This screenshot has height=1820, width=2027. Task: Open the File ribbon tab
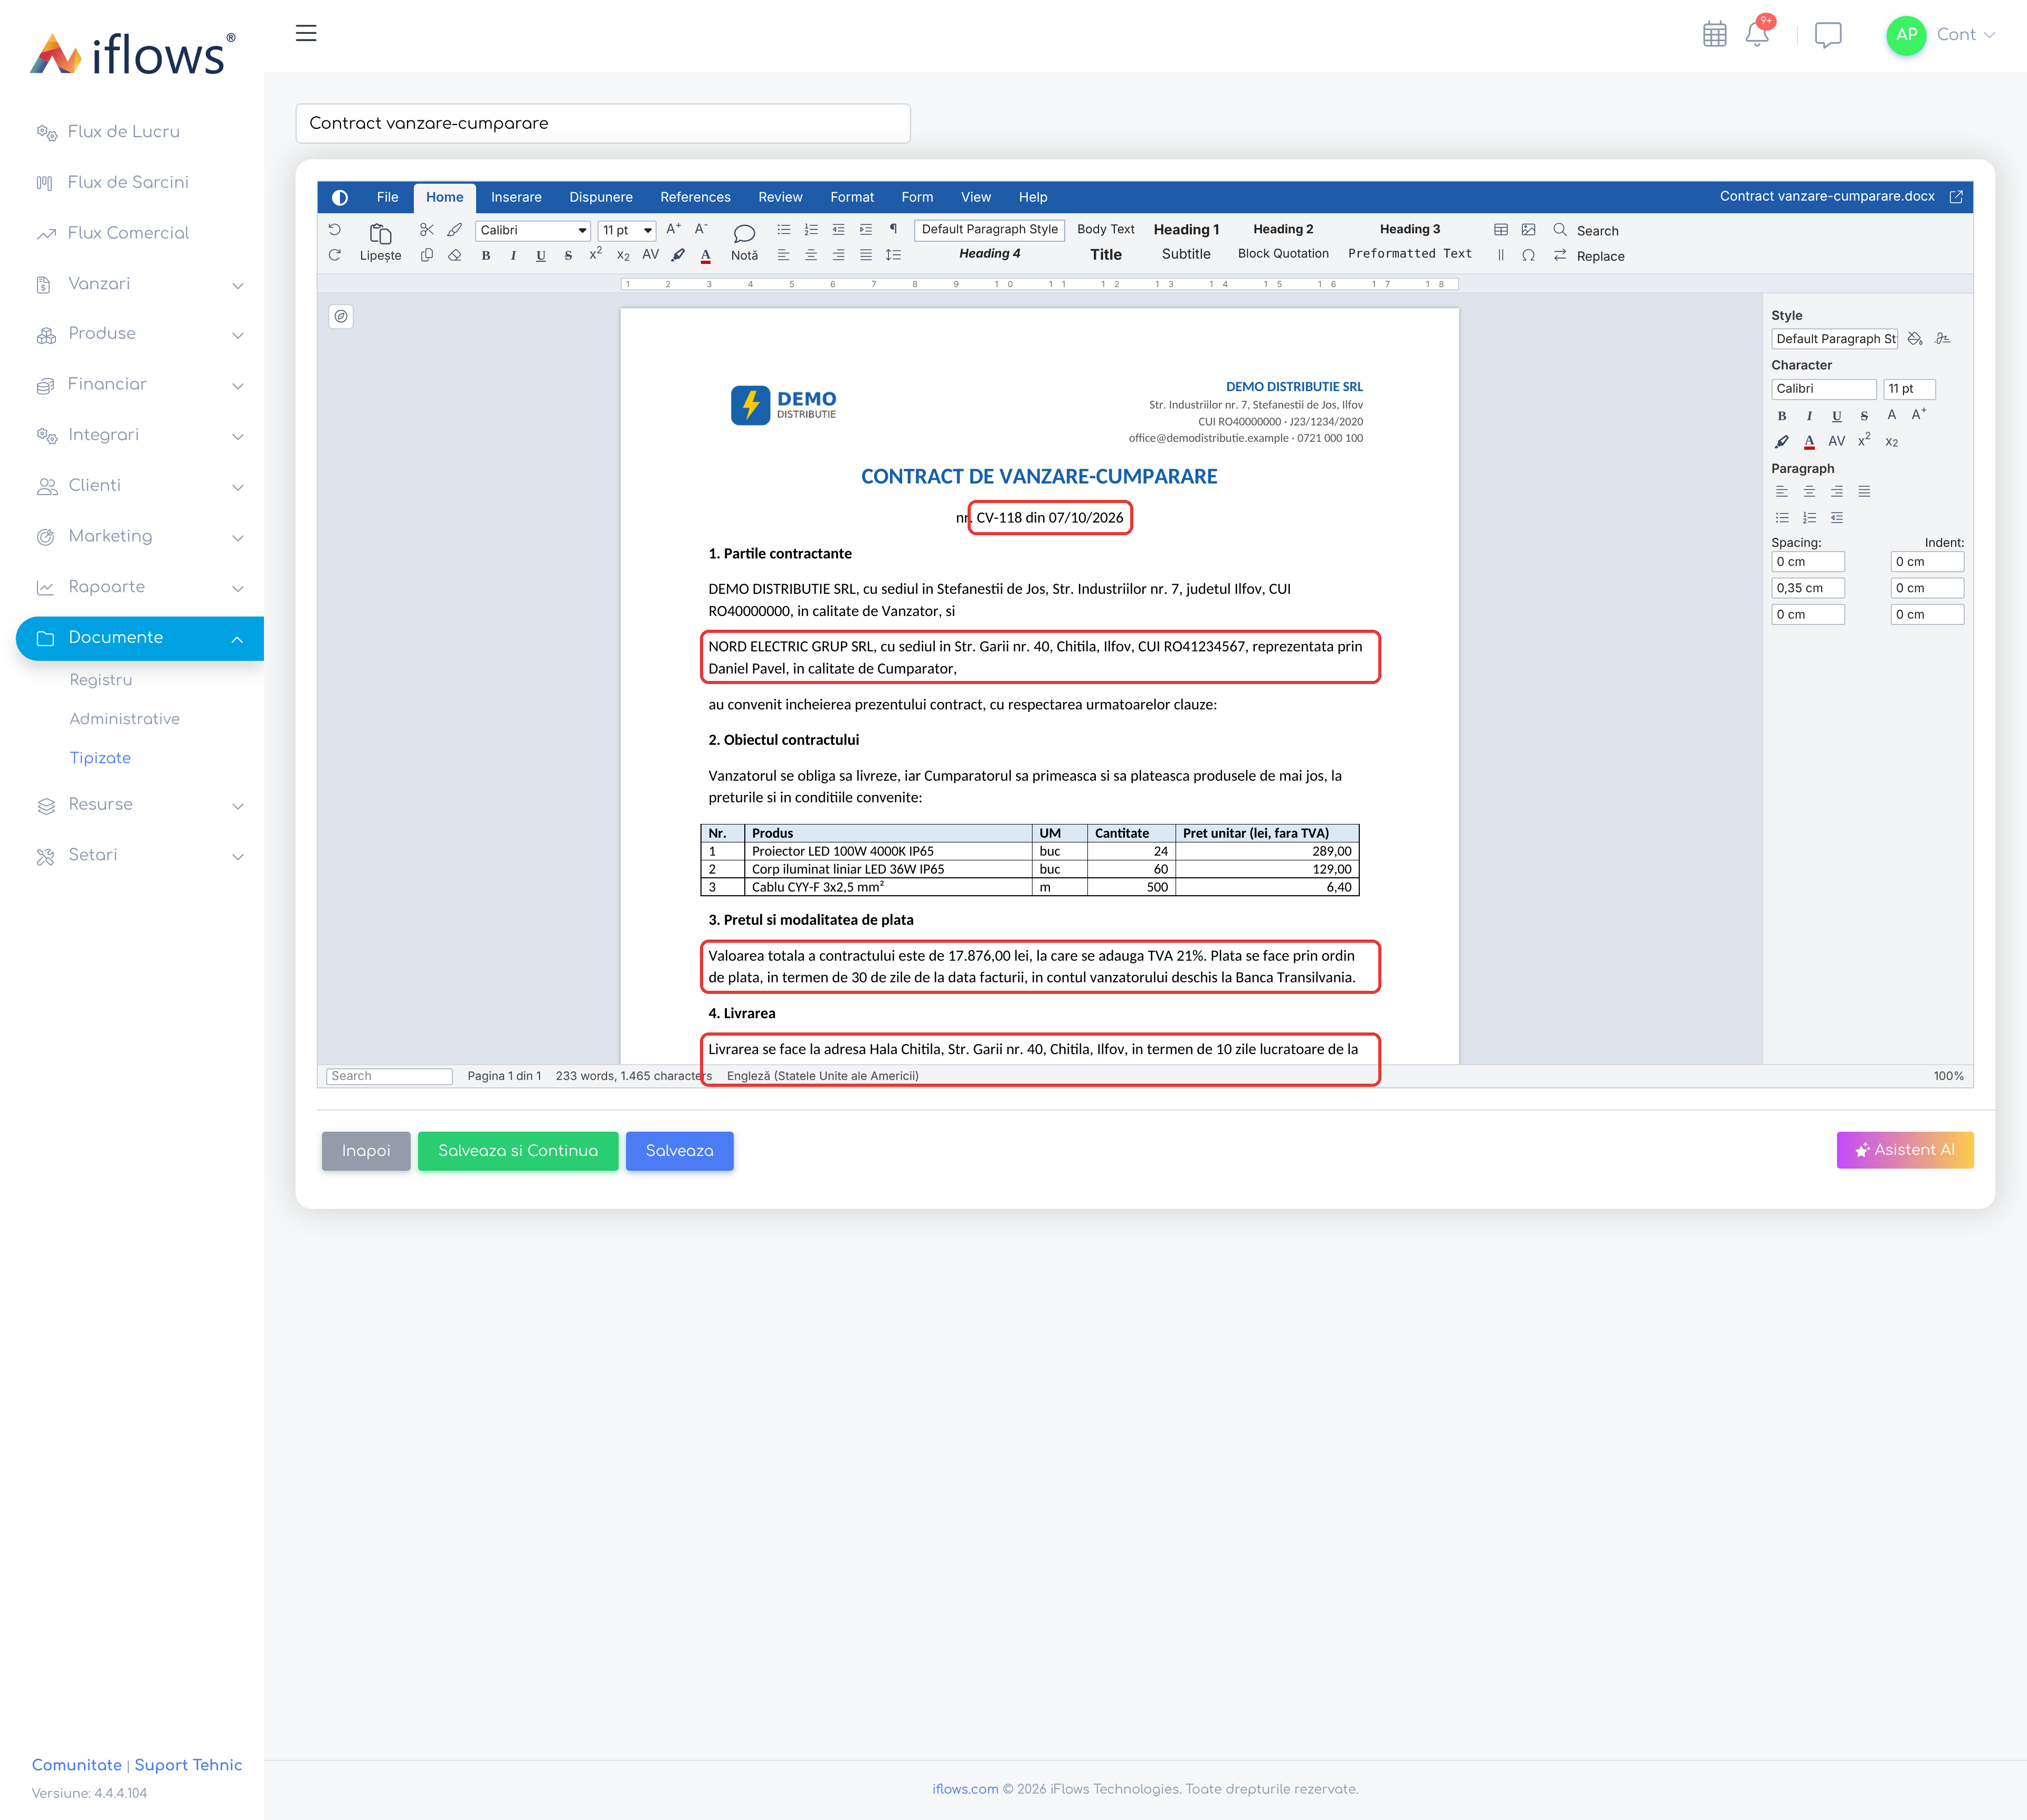387,197
